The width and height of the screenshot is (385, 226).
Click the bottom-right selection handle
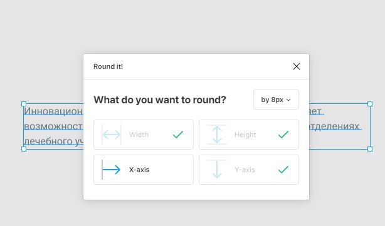pyautogui.click(x=370, y=149)
